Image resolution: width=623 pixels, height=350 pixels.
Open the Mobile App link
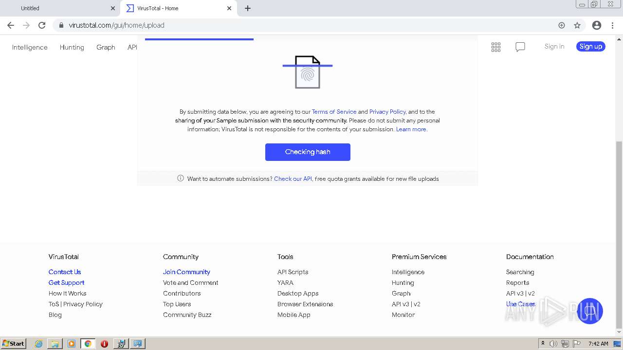pyautogui.click(x=294, y=315)
